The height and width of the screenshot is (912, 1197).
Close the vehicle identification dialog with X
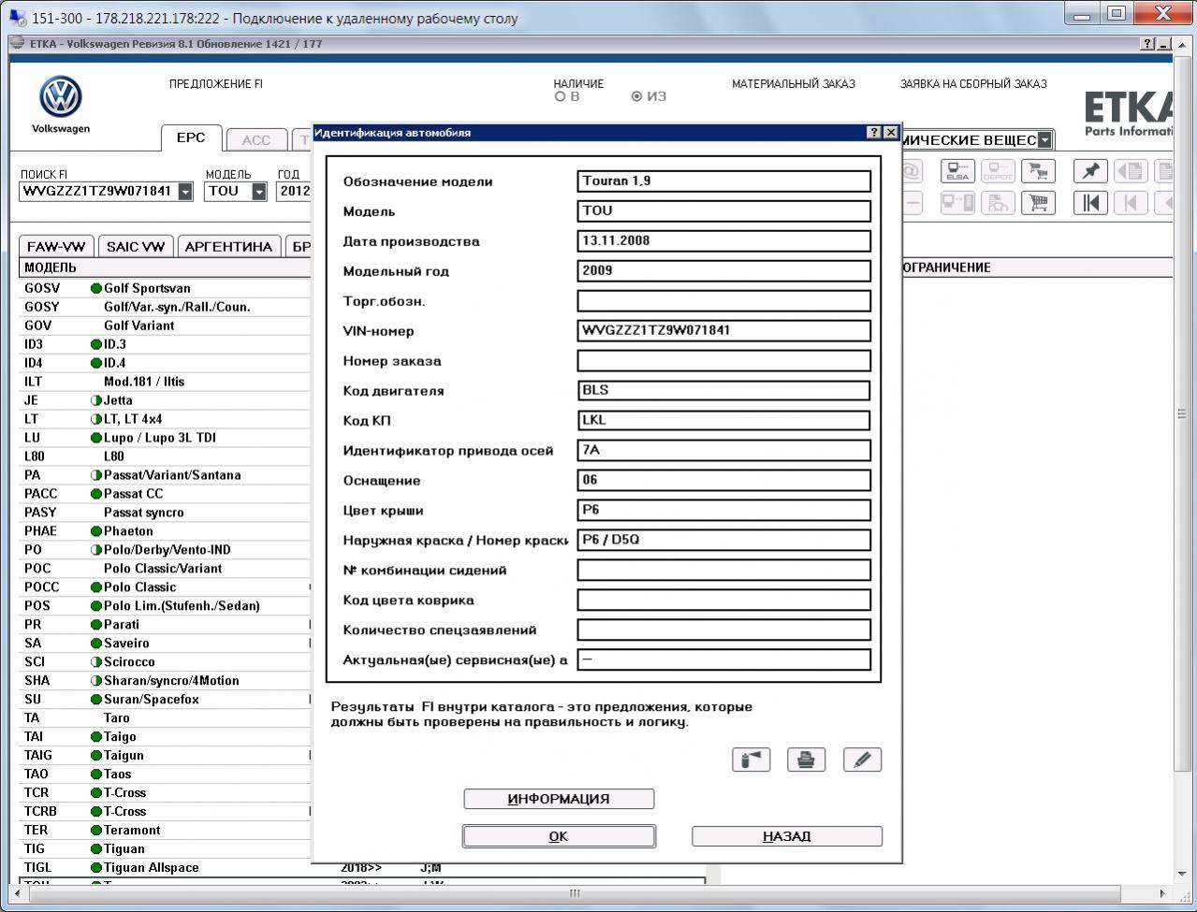(891, 133)
